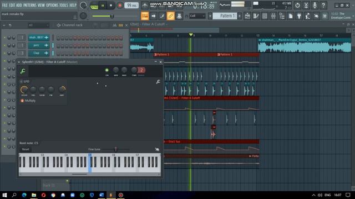Open the OPTIONS menu
Screen dimensions: 355x199
click(x=52, y=5)
